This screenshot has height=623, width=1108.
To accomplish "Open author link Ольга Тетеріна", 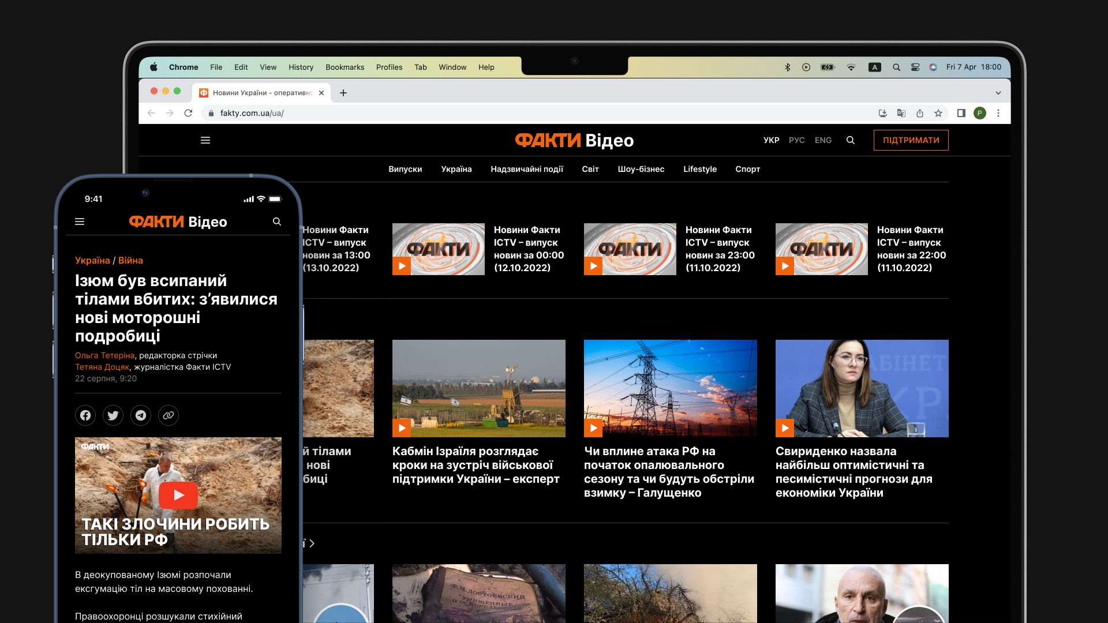I will (104, 355).
